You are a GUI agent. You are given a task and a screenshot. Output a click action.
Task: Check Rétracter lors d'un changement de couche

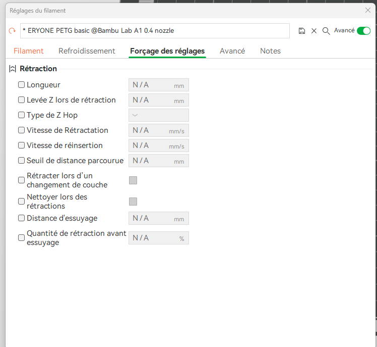(x=21, y=180)
